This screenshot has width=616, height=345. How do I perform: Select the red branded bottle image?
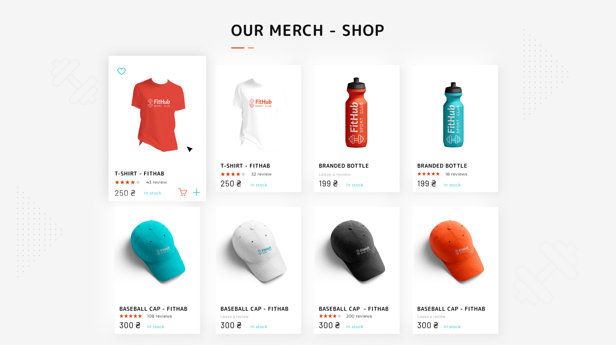[x=356, y=113]
